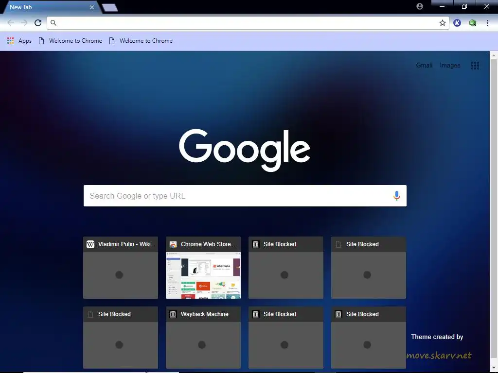Minimize the Chrome window

tap(442, 6)
